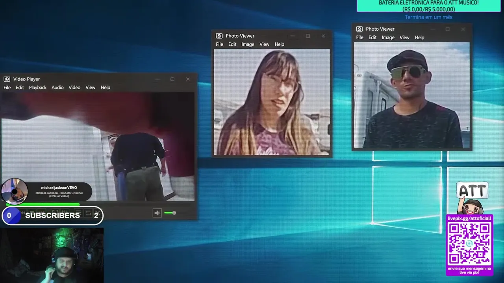
Task: Click the 'Termina em um mês' text
Action: point(428,17)
